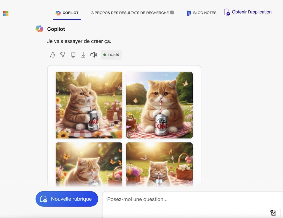This screenshot has width=283, height=218.
Task: Click the 1 sur 30 usage counter
Action: point(111,55)
